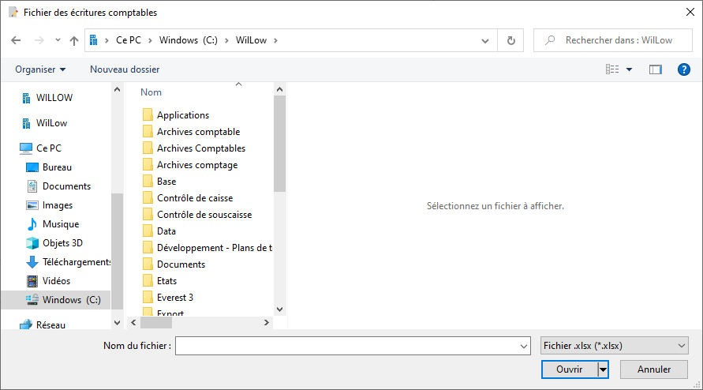Image resolution: width=703 pixels, height=390 pixels.
Task: Open the help question mark icon
Action: pos(683,69)
